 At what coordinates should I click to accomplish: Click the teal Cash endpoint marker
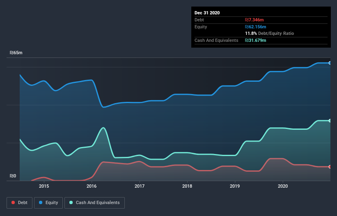click(x=330, y=121)
